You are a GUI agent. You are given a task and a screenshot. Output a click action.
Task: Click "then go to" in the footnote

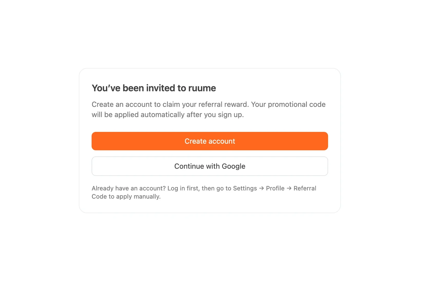(216, 188)
